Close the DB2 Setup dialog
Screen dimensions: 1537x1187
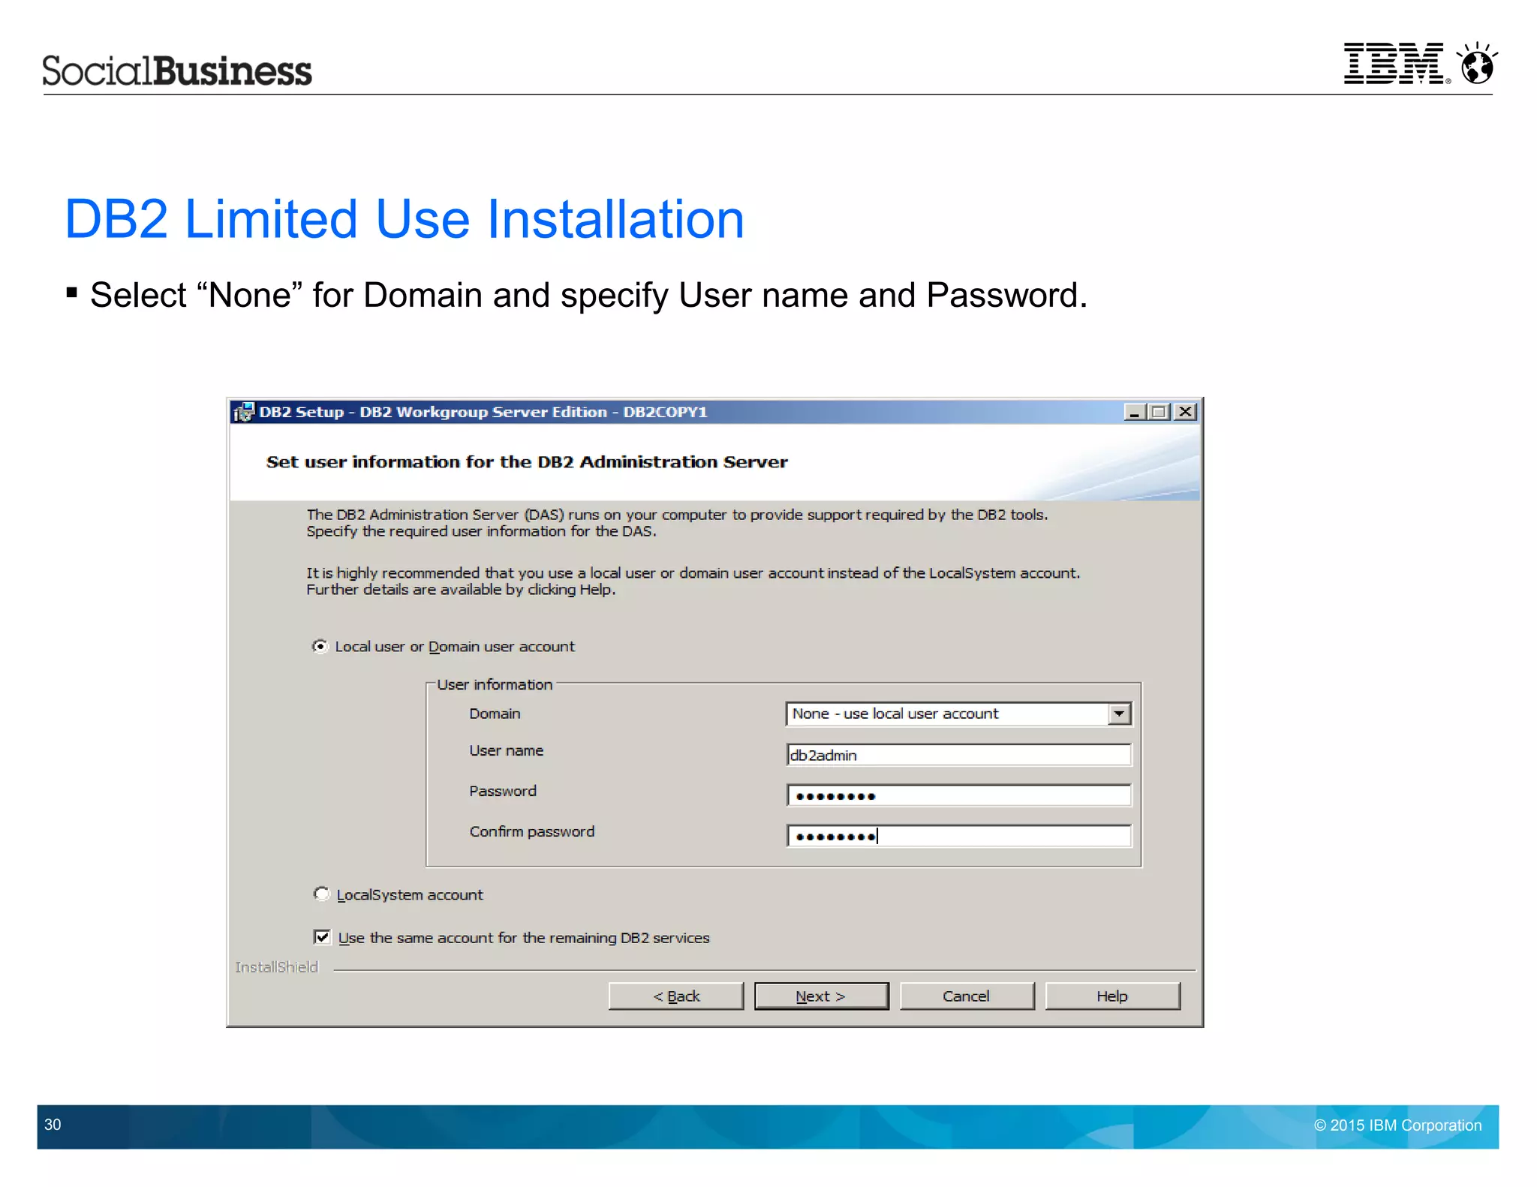(x=1186, y=412)
